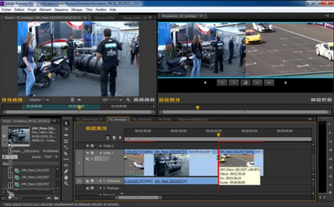Select the Slip tool in tools panel
Viewport: 334px width, 207px height.
point(66,159)
